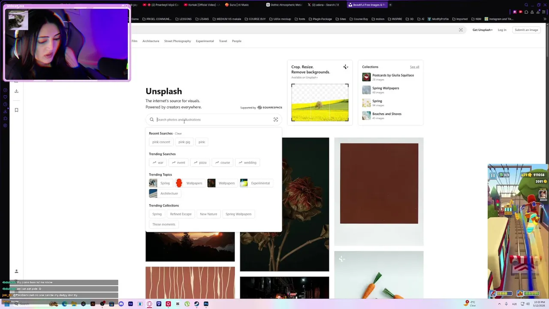Open trending topic Architecture
This screenshot has width=549, height=309.
[164, 194]
